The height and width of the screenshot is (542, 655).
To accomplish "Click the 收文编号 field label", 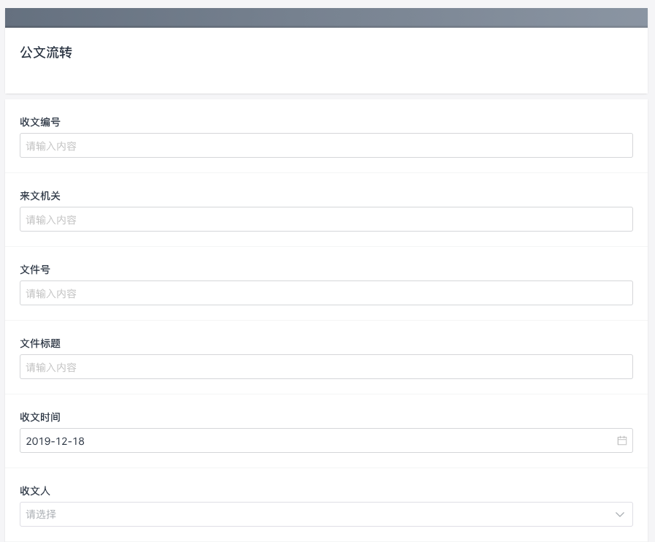I will click(x=40, y=122).
